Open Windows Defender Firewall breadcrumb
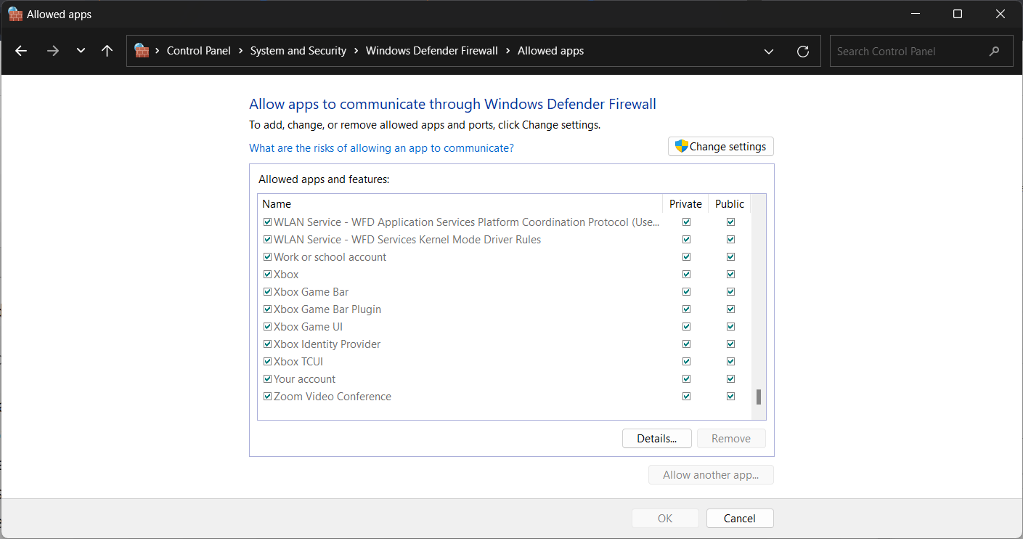The height and width of the screenshot is (539, 1023). (x=432, y=51)
